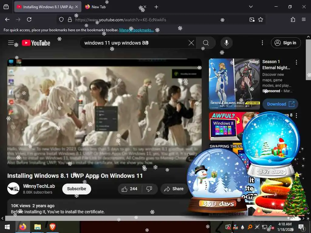Open File Explorer from the taskbar
311x233 pixels.
(x=37, y=227)
